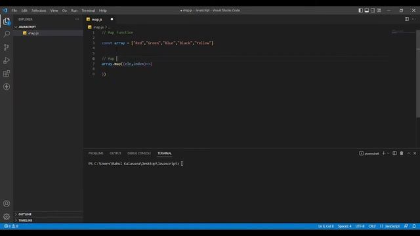Open the View menu

coord(54,10)
